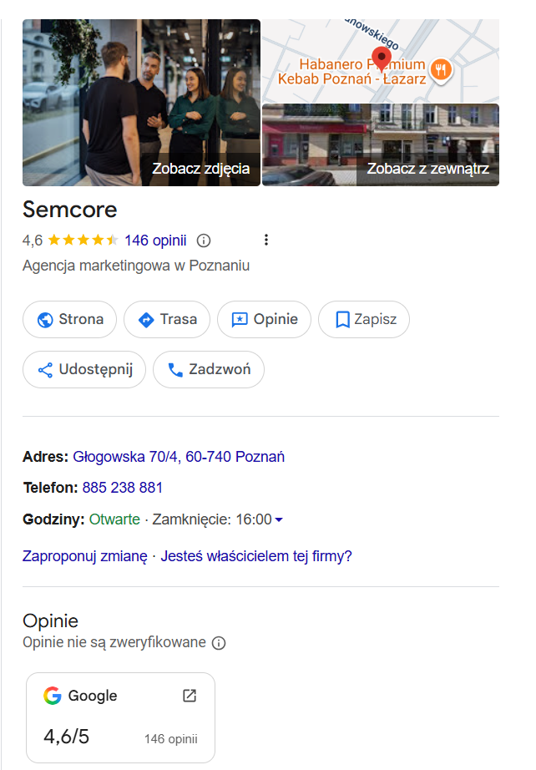The width and height of the screenshot is (536, 770).
Task: View photos via Zobacz zdjęcia thumbnail
Action: (x=141, y=102)
